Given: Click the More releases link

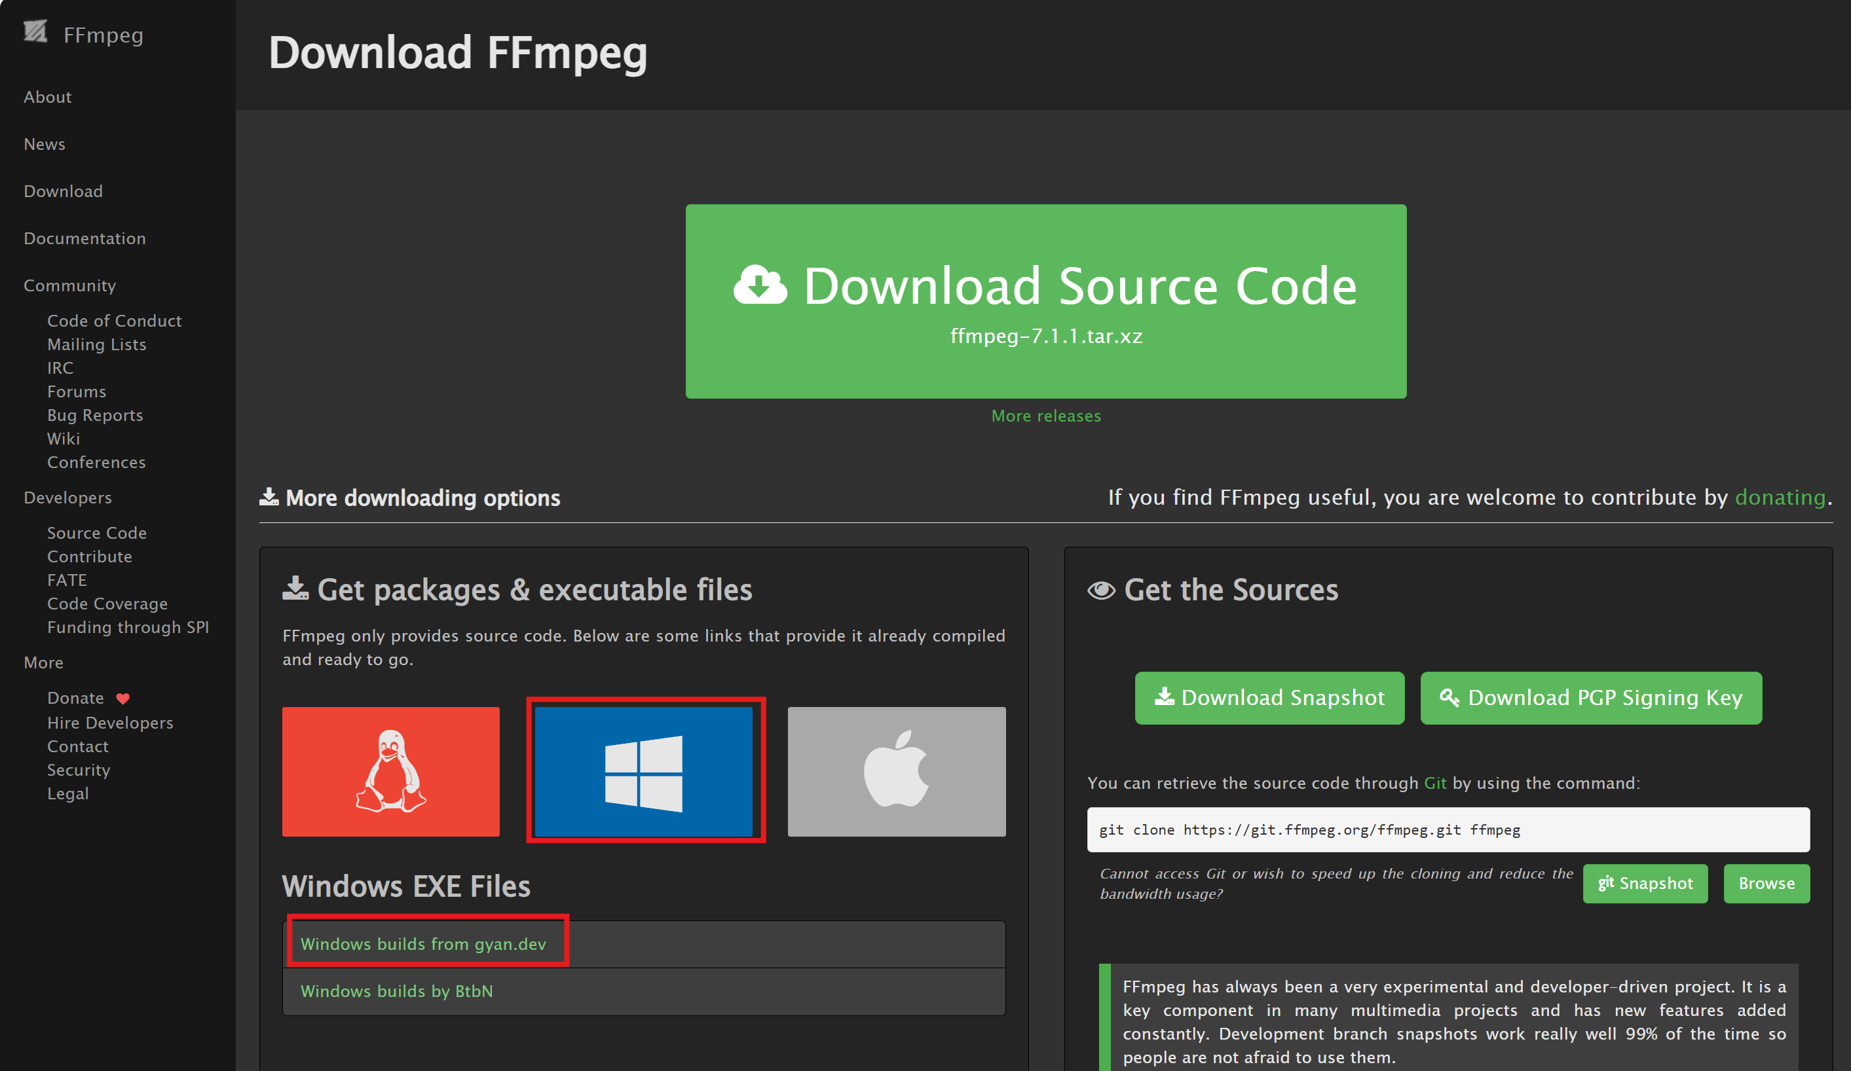Looking at the screenshot, I should (1045, 416).
